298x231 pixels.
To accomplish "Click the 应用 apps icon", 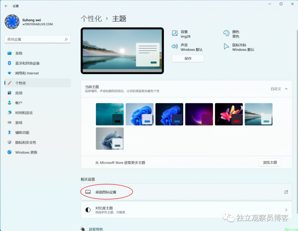I will coord(9,93).
